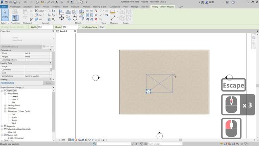Collapse the Views (all) tree node
259x146 pixels.
coord(2,90)
